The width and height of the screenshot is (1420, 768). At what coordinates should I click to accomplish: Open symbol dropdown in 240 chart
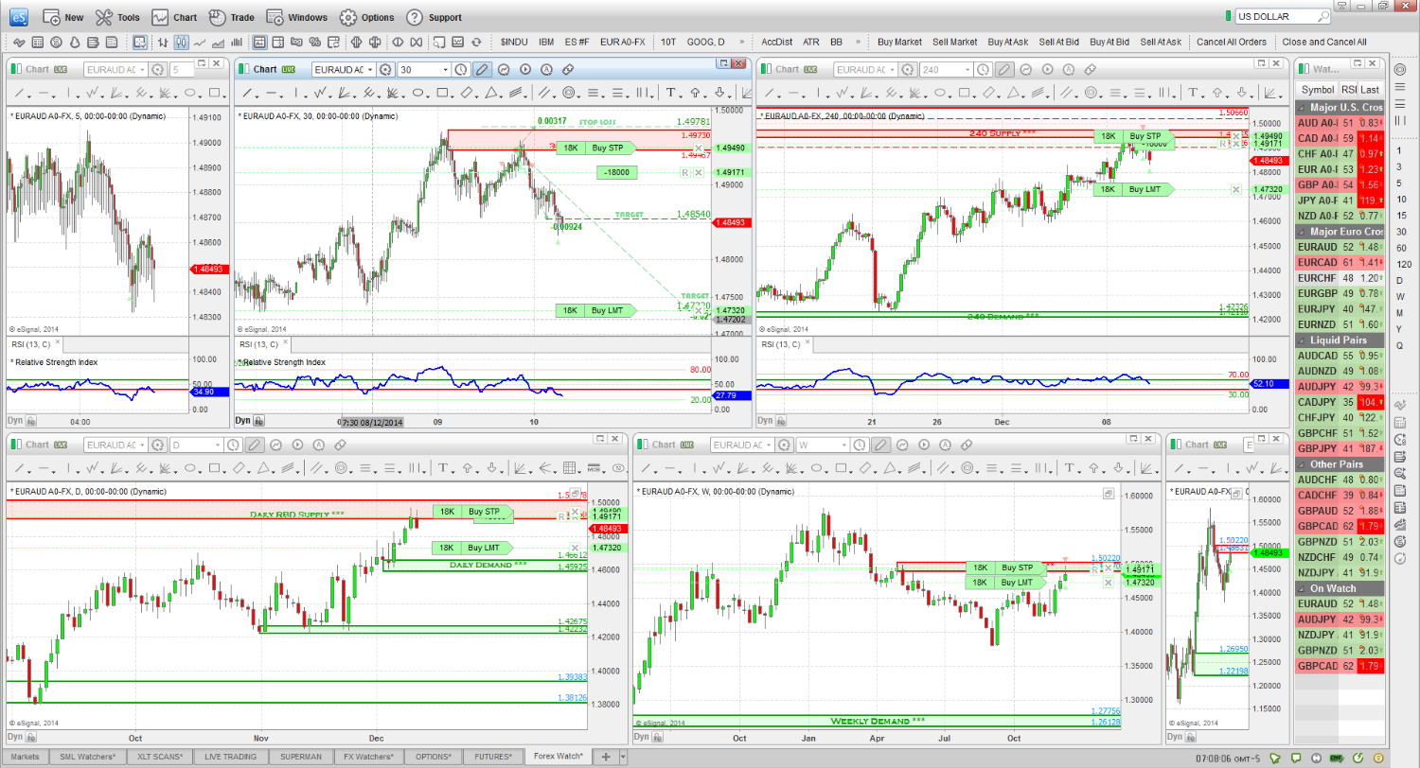(x=891, y=69)
